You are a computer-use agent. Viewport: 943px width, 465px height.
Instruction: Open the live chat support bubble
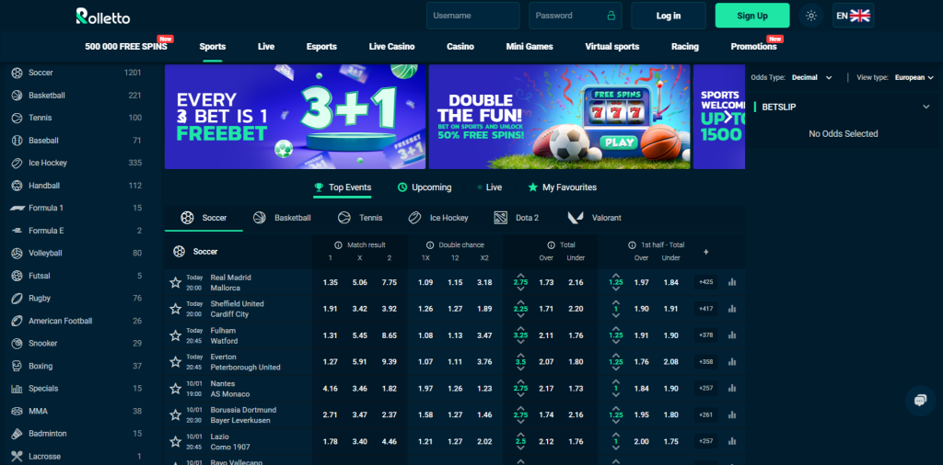click(x=918, y=400)
